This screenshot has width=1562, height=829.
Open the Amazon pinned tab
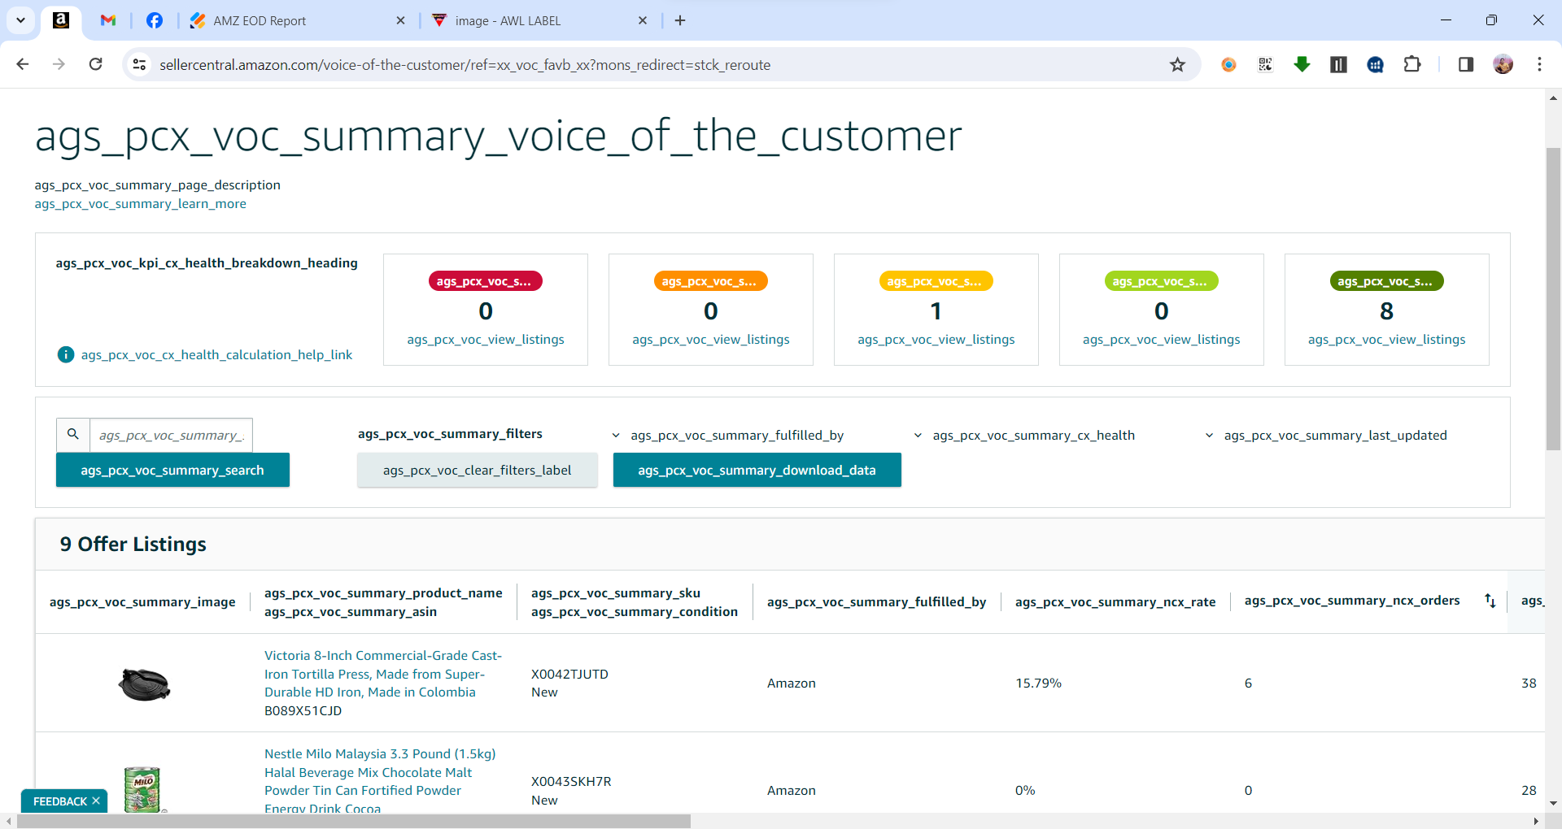(x=61, y=20)
